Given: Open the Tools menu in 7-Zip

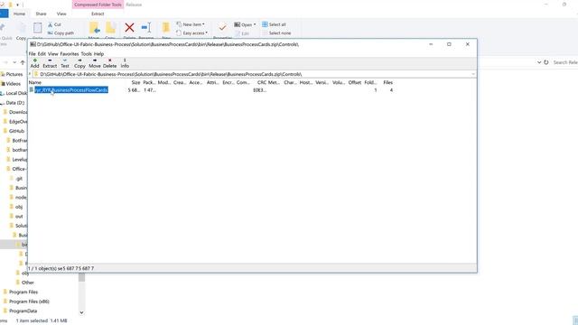Looking at the screenshot, I should (87, 54).
